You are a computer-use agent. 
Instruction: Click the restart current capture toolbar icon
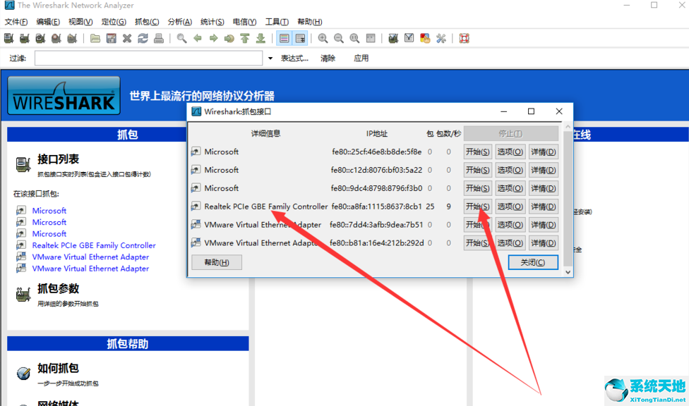(x=72, y=38)
